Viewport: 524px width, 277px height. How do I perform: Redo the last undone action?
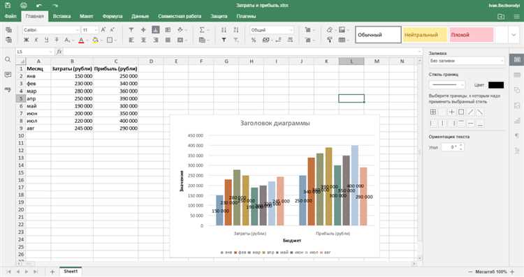[x=55, y=6]
